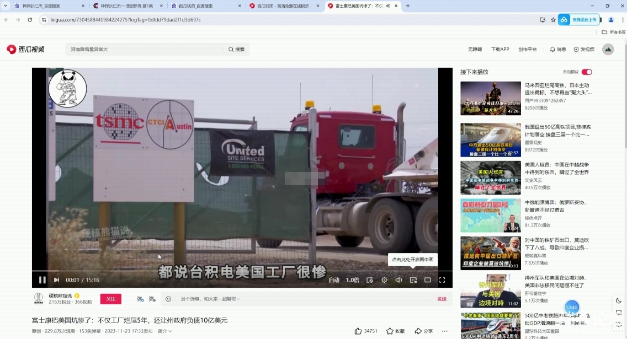Mute the playing tab via speaker icon
Viewport: 627px width, 339px height.
pyautogui.click(x=388, y=6)
